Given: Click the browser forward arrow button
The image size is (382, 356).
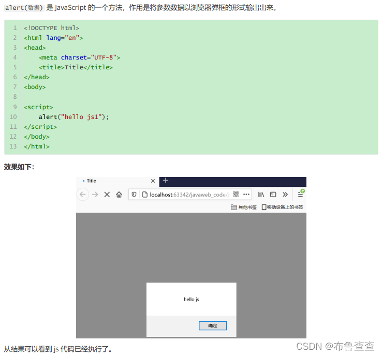Looking at the screenshot, I should pos(95,195).
